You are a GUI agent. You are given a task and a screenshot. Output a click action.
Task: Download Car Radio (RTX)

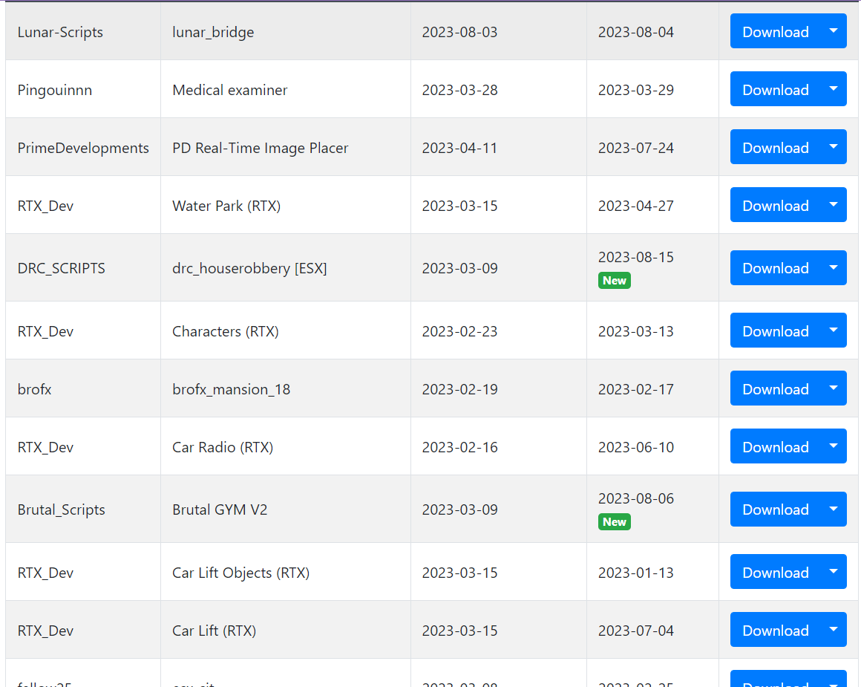click(776, 446)
